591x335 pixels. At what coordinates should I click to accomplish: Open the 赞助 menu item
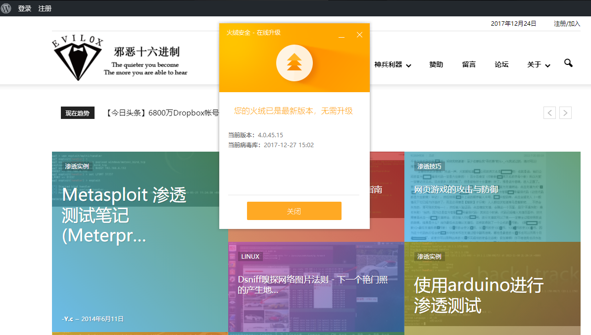pyautogui.click(x=436, y=64)
